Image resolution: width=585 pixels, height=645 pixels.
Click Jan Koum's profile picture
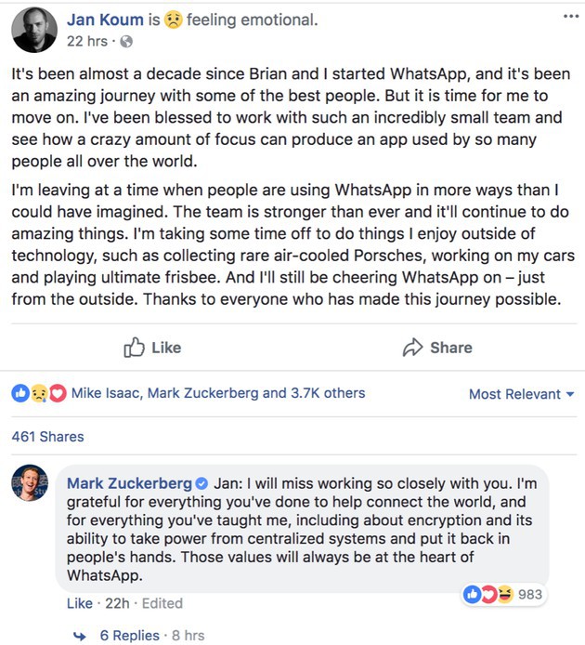(x=34, y=30)
